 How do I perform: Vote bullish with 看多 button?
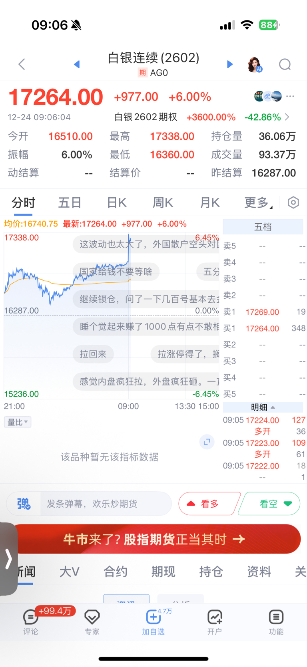[209, 504]
